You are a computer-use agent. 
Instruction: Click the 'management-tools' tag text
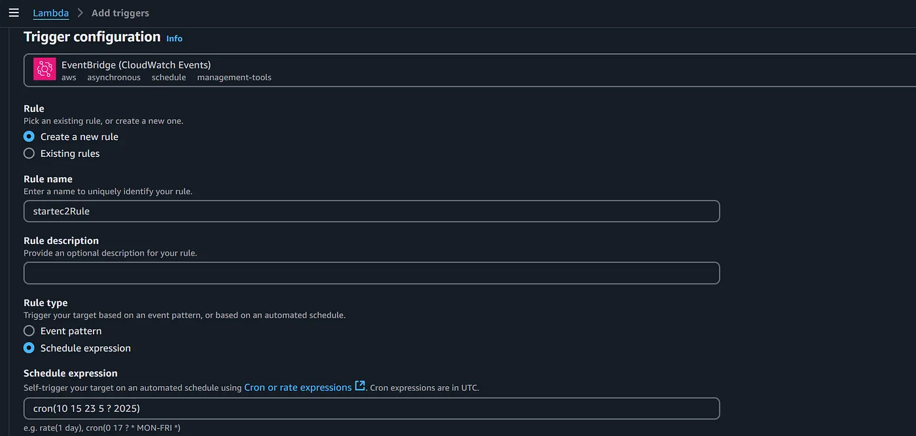point(234,77)
